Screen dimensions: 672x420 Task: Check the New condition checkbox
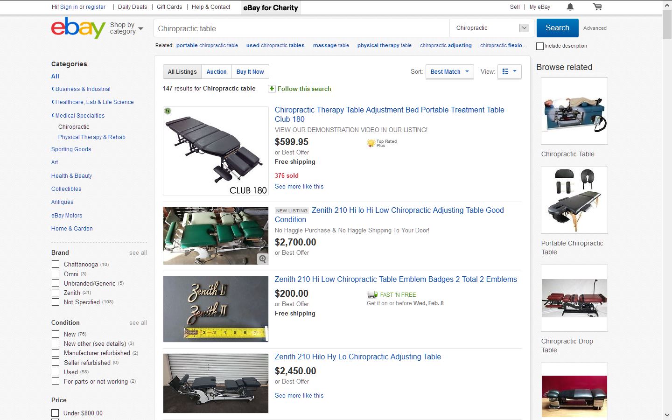click(56, 334)
